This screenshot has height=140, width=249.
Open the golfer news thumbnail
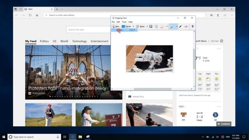click(99, 115)
